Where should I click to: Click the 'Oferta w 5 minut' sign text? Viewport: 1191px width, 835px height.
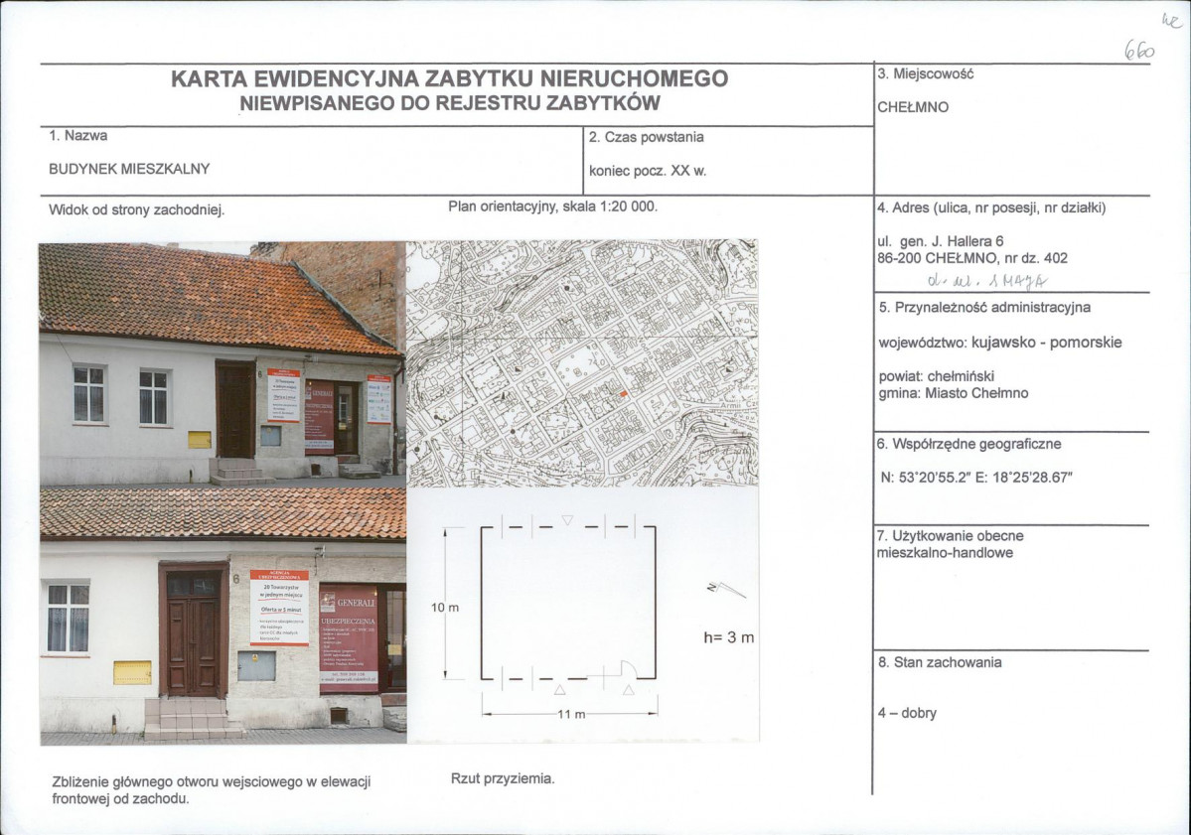[x=280, y=610]
